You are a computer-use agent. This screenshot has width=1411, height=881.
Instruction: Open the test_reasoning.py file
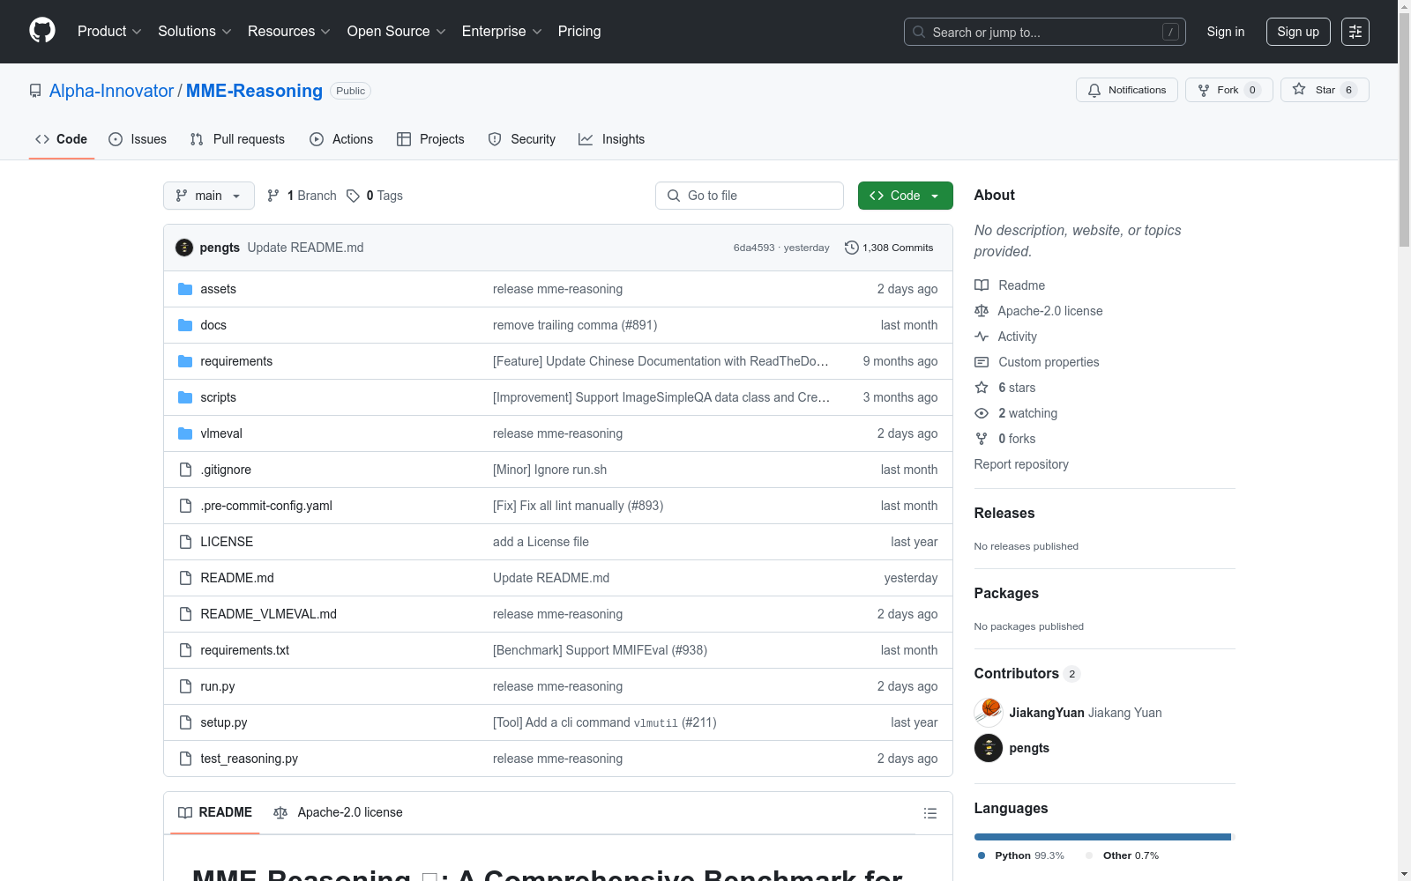(x=249, y=759)
